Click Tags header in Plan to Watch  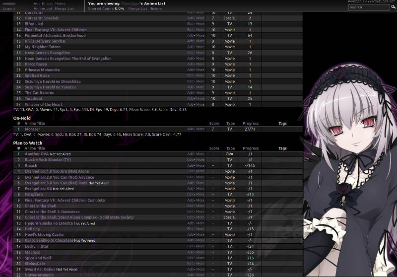[x=282, y=148]
